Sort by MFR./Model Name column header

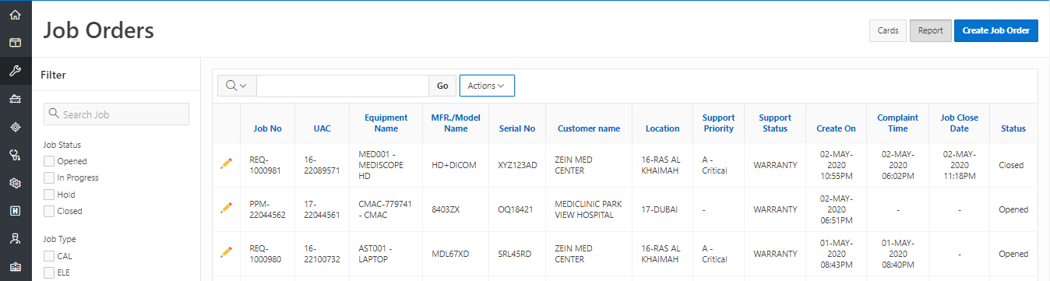click(x=456, y=123)
